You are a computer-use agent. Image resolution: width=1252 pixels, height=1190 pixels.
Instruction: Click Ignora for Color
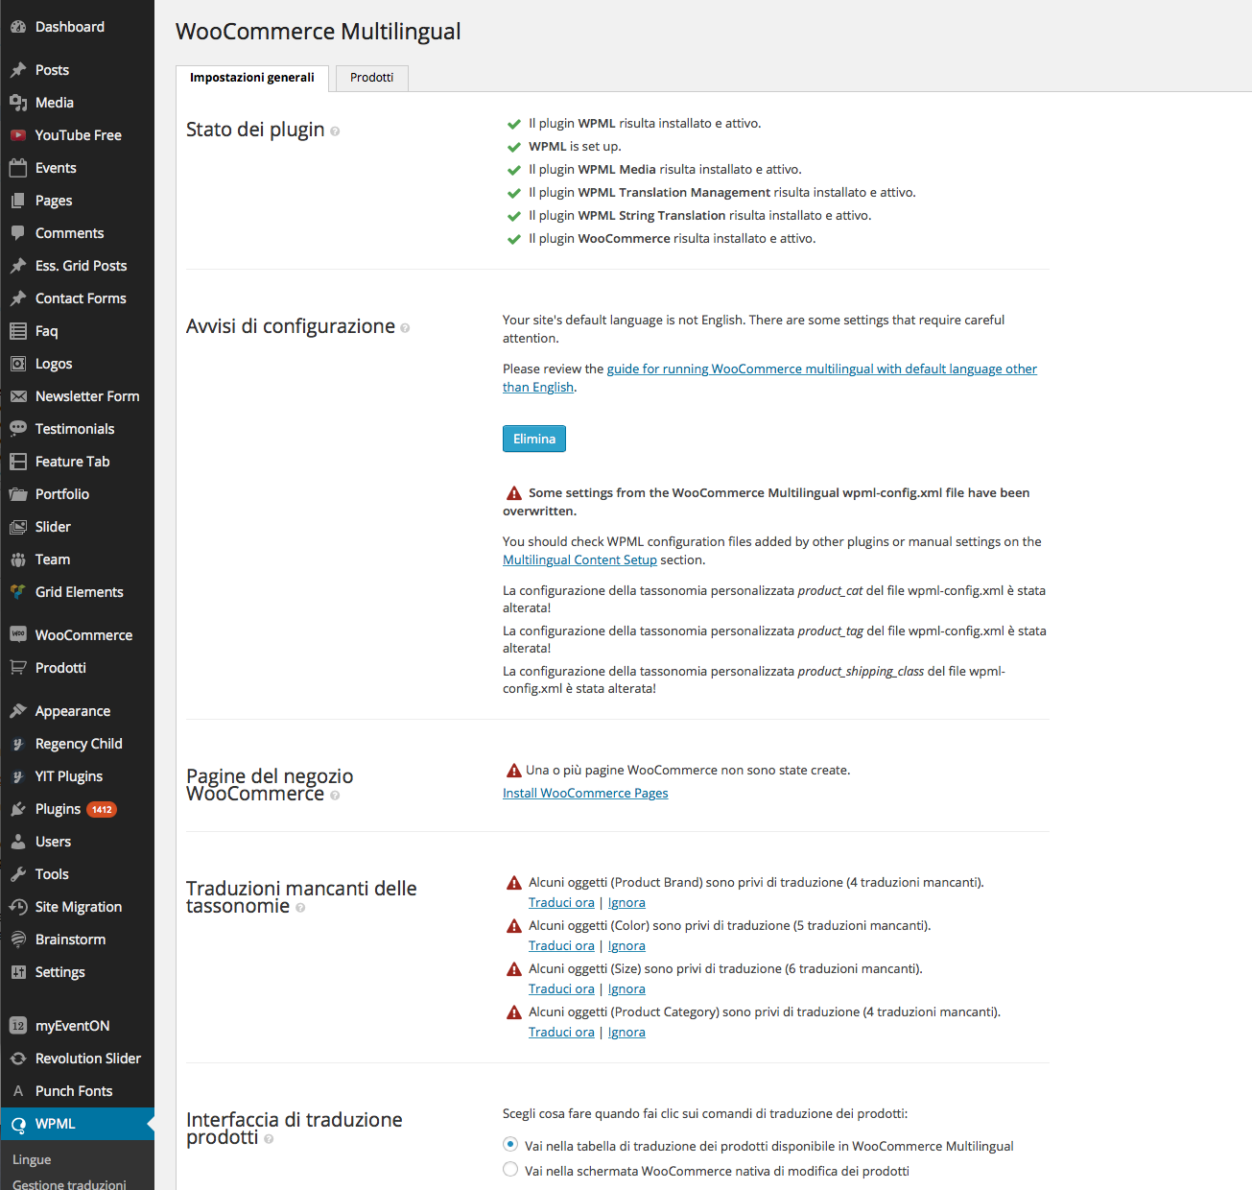[626, 945]
